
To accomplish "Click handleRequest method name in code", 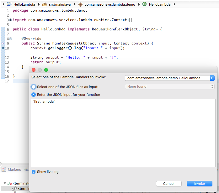I will click(x=67, y=43).
